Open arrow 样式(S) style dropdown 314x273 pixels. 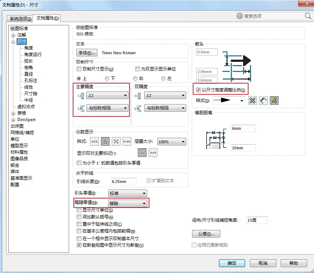point(229,100)
